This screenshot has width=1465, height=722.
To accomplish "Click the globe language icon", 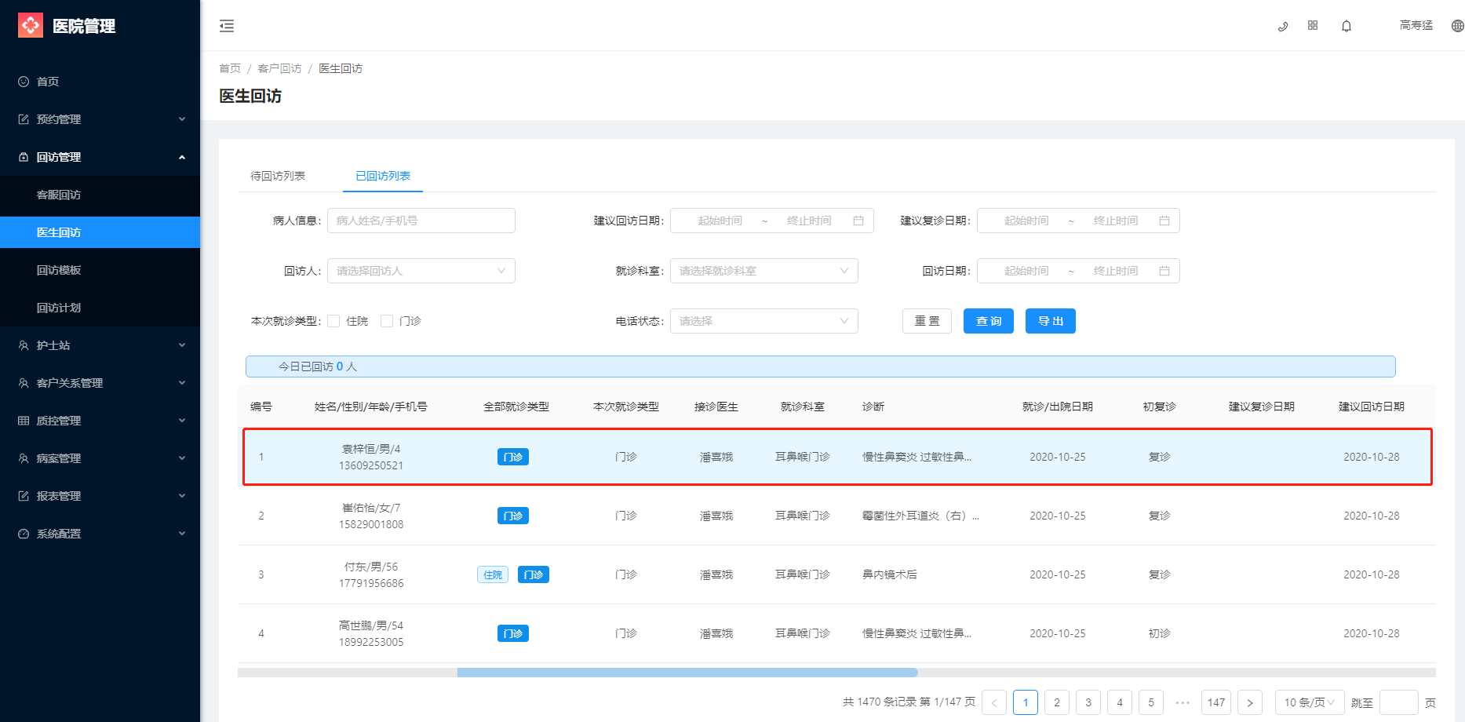I will pos(1457,26).
